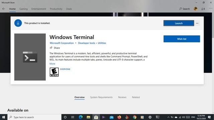214x120 pixels.
Task: Open Visual Studio from the taskbar
Action: pos(104,117)
